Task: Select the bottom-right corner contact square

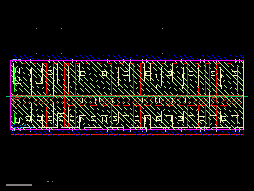Action: [x=234, y=119]
